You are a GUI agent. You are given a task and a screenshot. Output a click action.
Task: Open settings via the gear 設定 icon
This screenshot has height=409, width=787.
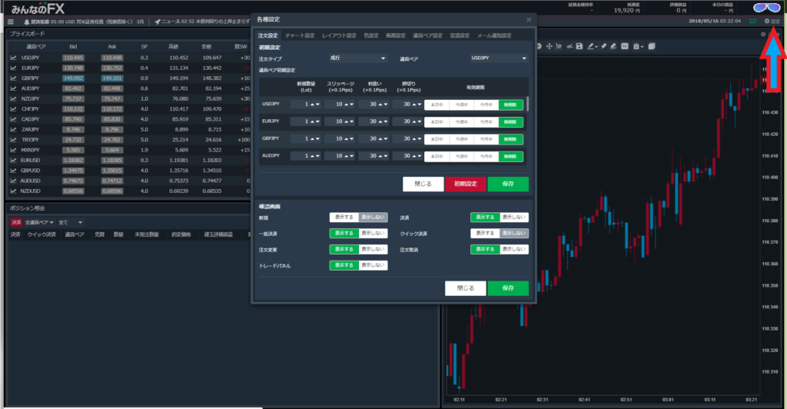pyautogui.click(x=772, y=21)
